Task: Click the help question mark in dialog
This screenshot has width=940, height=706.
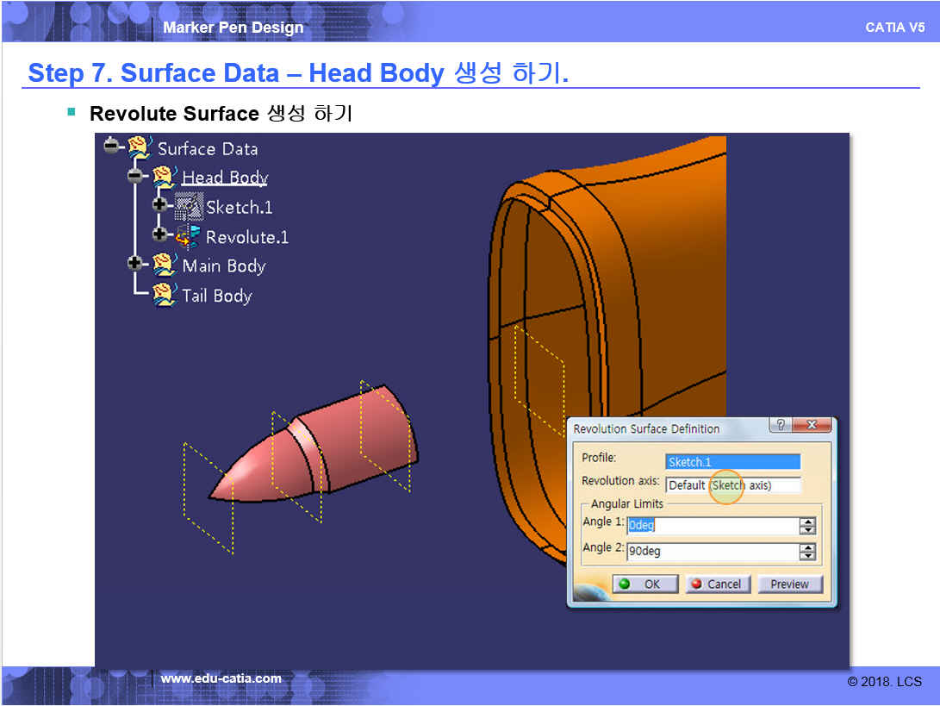Action: 781,425
